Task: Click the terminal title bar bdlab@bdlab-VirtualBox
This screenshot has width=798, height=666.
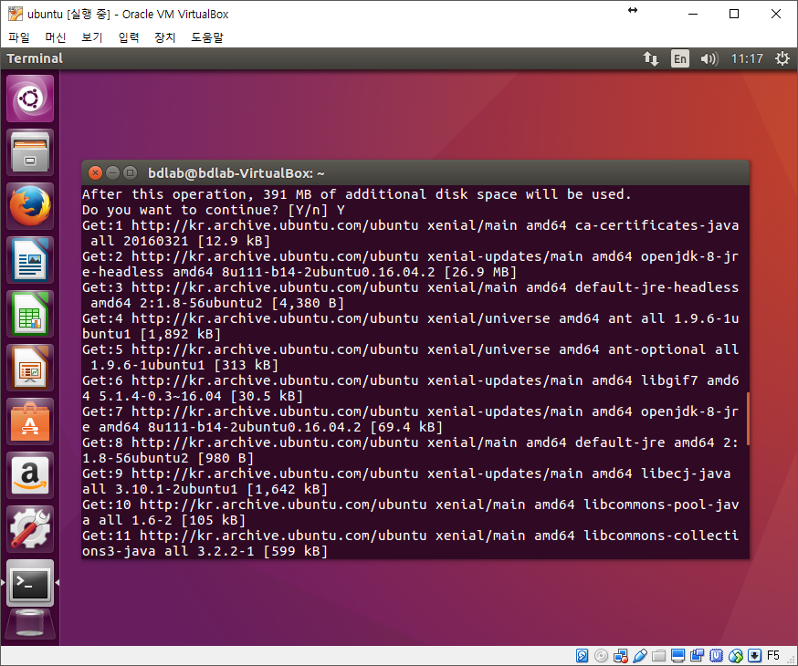Action: pos(236,173)
